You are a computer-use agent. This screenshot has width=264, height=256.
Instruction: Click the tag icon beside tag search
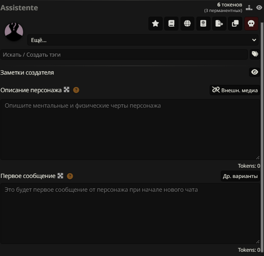255,54
